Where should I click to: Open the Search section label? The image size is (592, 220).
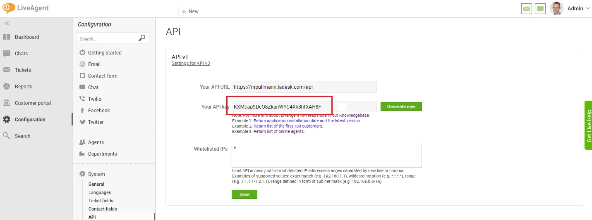23,136
